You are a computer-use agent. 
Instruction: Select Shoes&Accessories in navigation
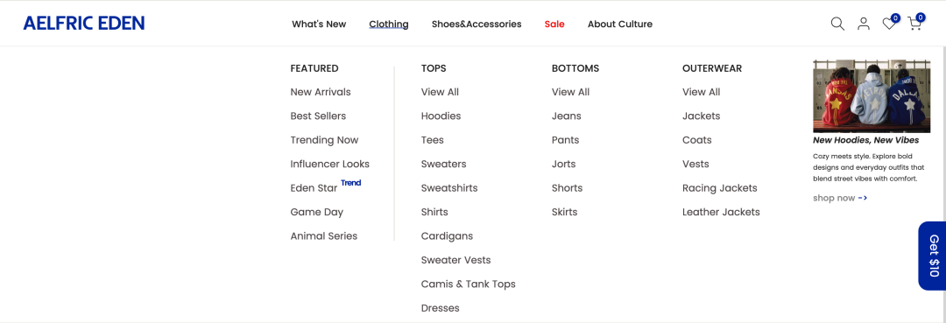pyautogui.click(x=476, y=25)
